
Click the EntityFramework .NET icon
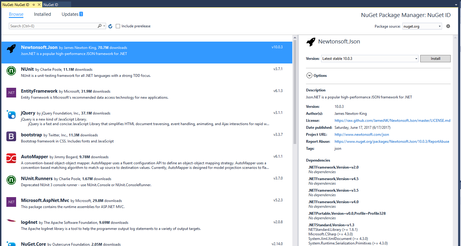click(11, 93)
